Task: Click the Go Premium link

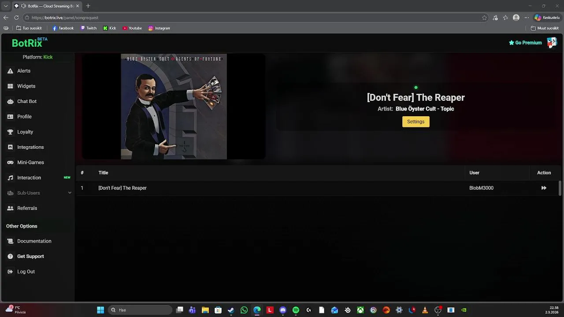Action: tap(525, 43)
